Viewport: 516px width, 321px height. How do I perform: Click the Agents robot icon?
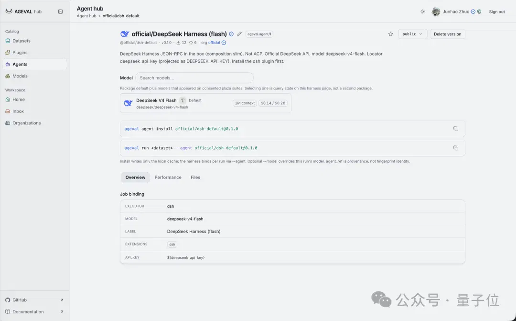[8, 64]
